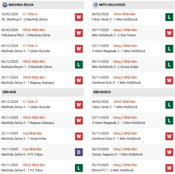Click C1 Châu Á league on 10/02/2026 row

[x=30, y=14]
